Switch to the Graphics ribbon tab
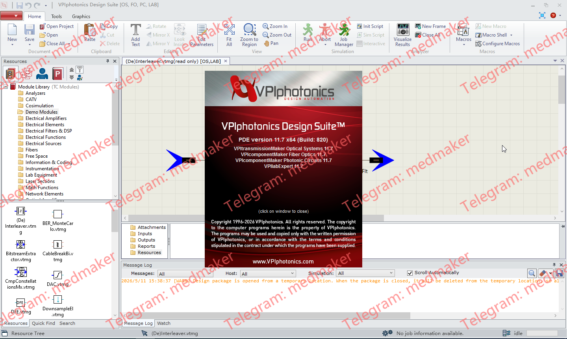Image resolution: width=567 pixels, height=339 pixels. (x=81, y=17)
